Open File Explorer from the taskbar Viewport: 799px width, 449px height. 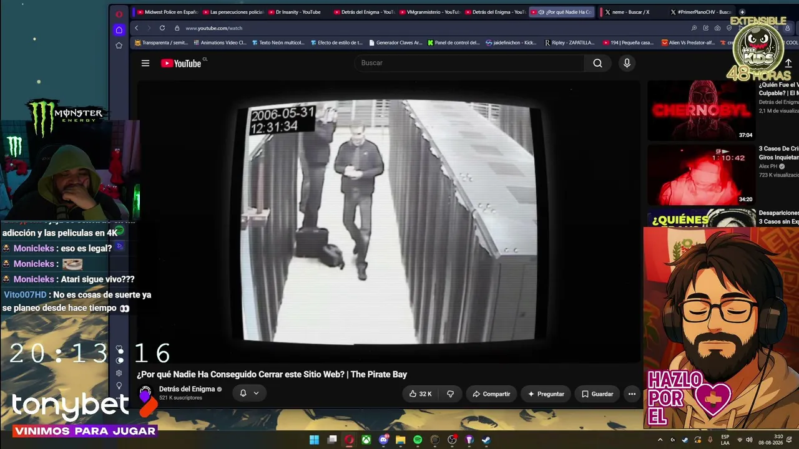[401, 440]
